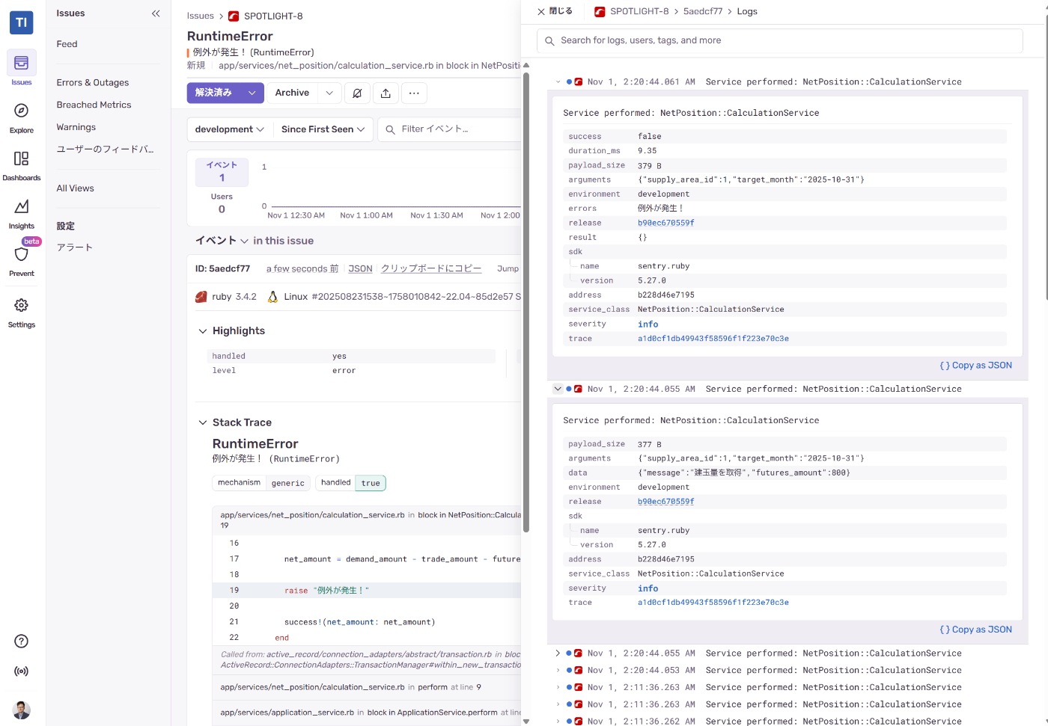This screenshot has height=726, width=1048.
Task: Open the 解決済み resolve dropdown arrow
Action: click(x=252, y=93)
